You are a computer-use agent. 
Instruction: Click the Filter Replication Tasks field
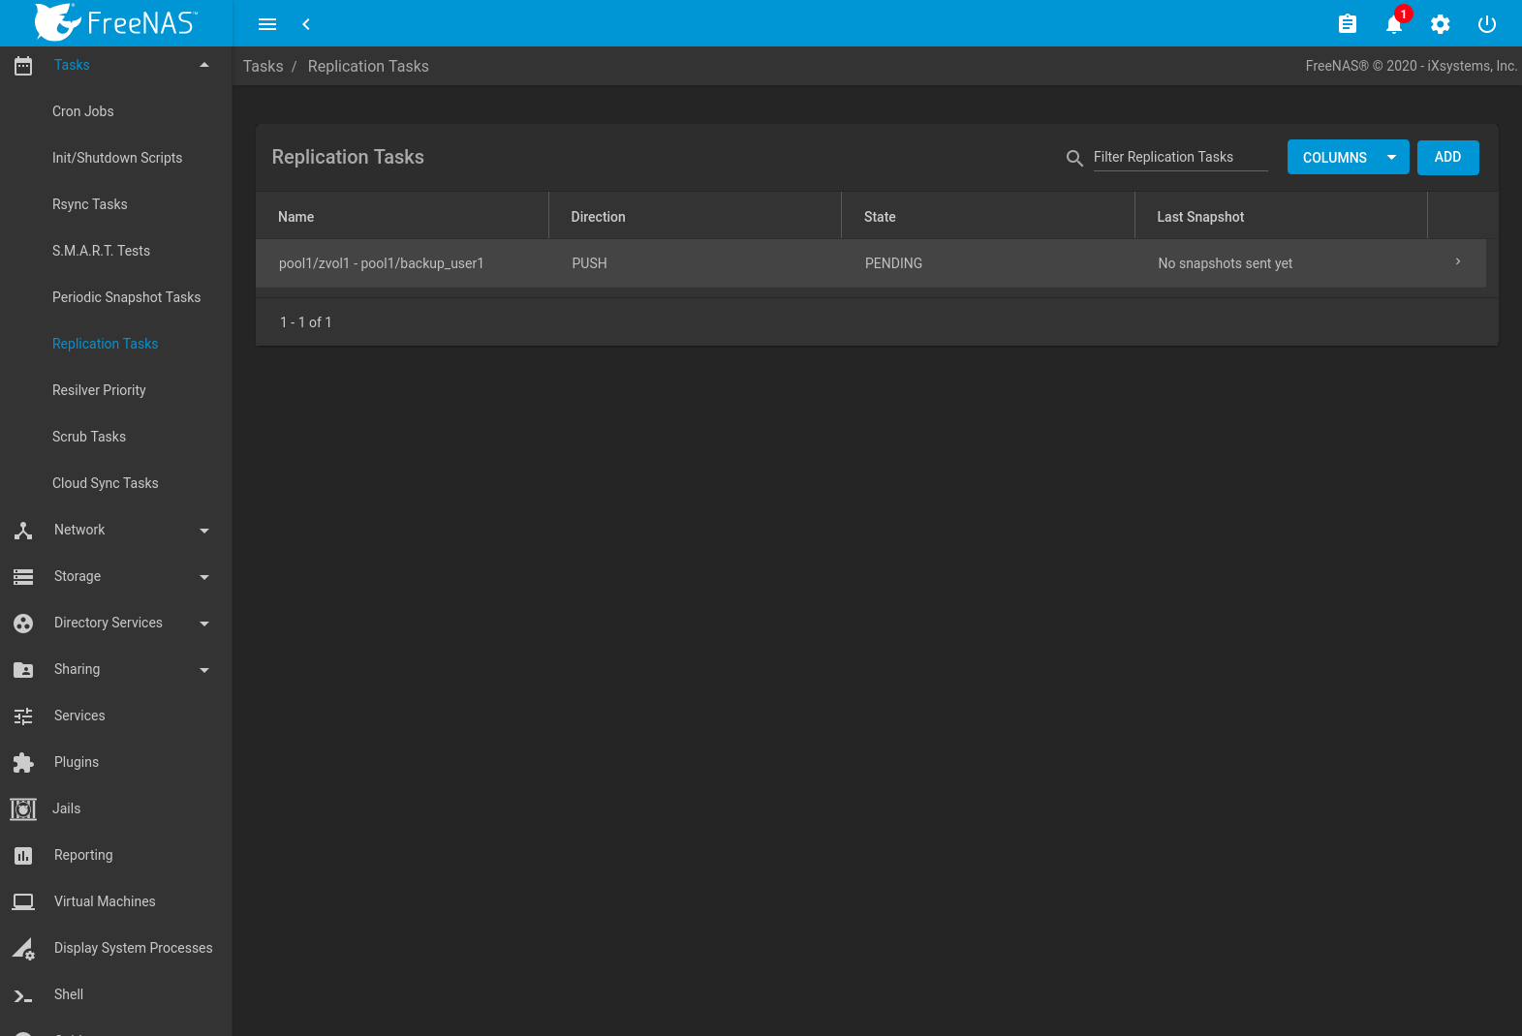point(1179,157)
